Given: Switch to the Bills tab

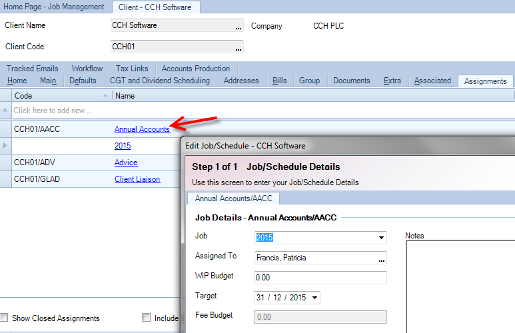Looking at the screenshot, I should (x=280, y=81).
